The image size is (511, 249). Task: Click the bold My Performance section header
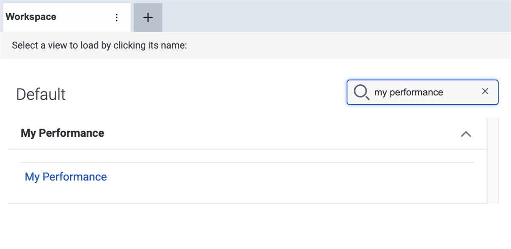(x=63, y=133)
